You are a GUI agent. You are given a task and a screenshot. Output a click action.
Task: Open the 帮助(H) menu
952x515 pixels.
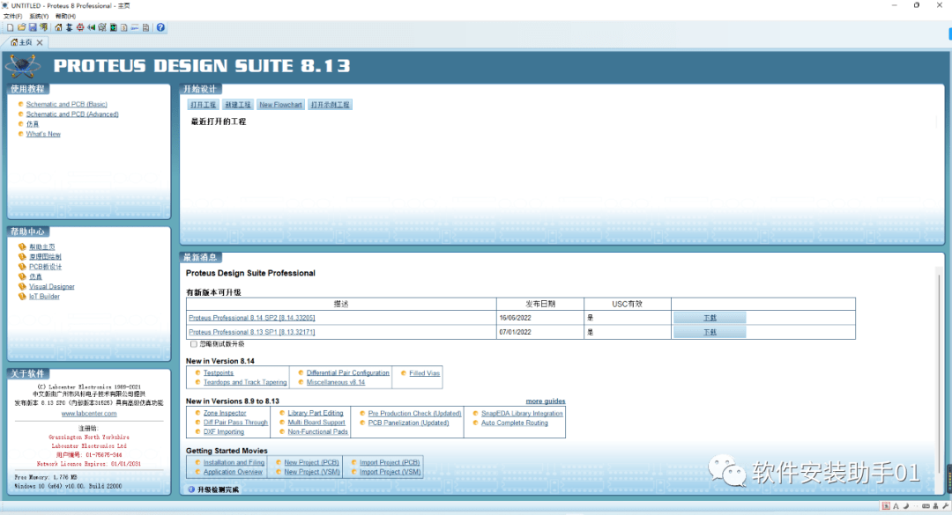coord(65,17)
